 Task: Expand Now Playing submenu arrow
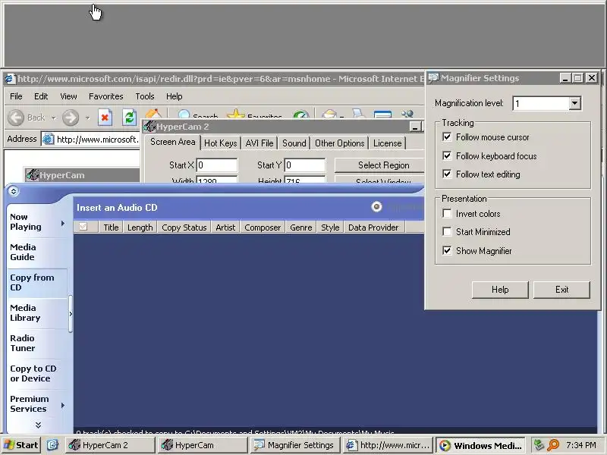click(63, 223)
